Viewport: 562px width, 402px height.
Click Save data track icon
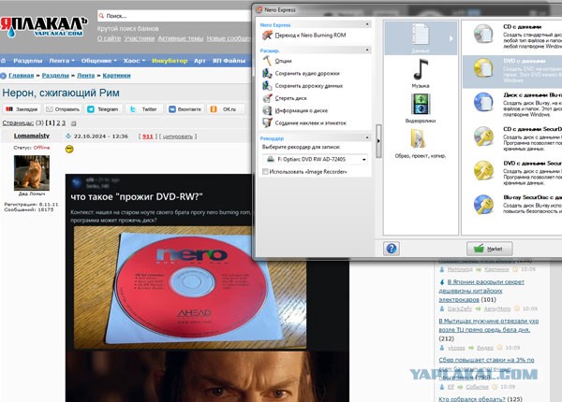pyautogui.click(x=267, y=86)
